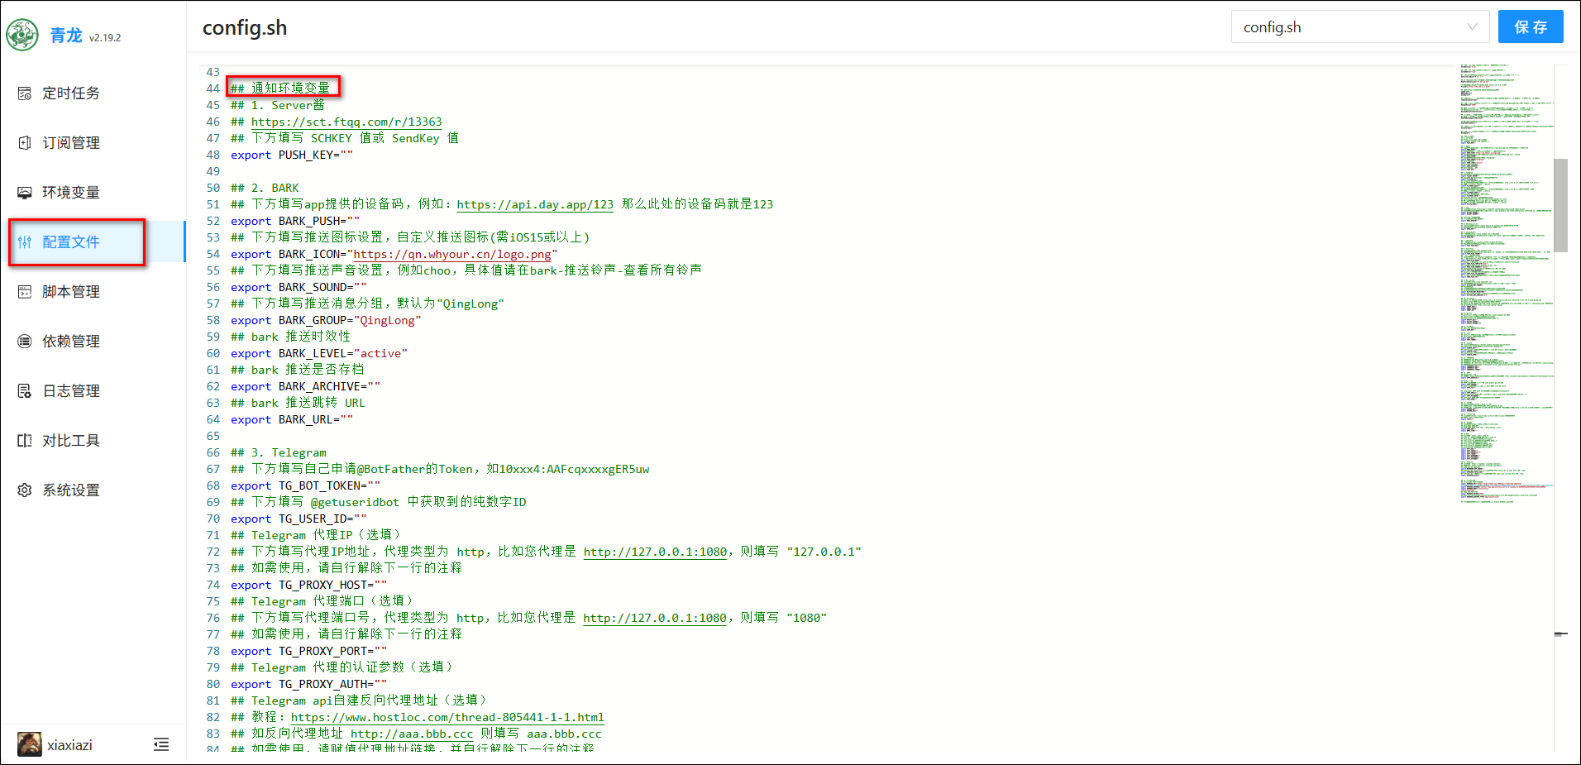
Task: Collapse the sidebar with the fold icon
Action: [x=161, y=745]
